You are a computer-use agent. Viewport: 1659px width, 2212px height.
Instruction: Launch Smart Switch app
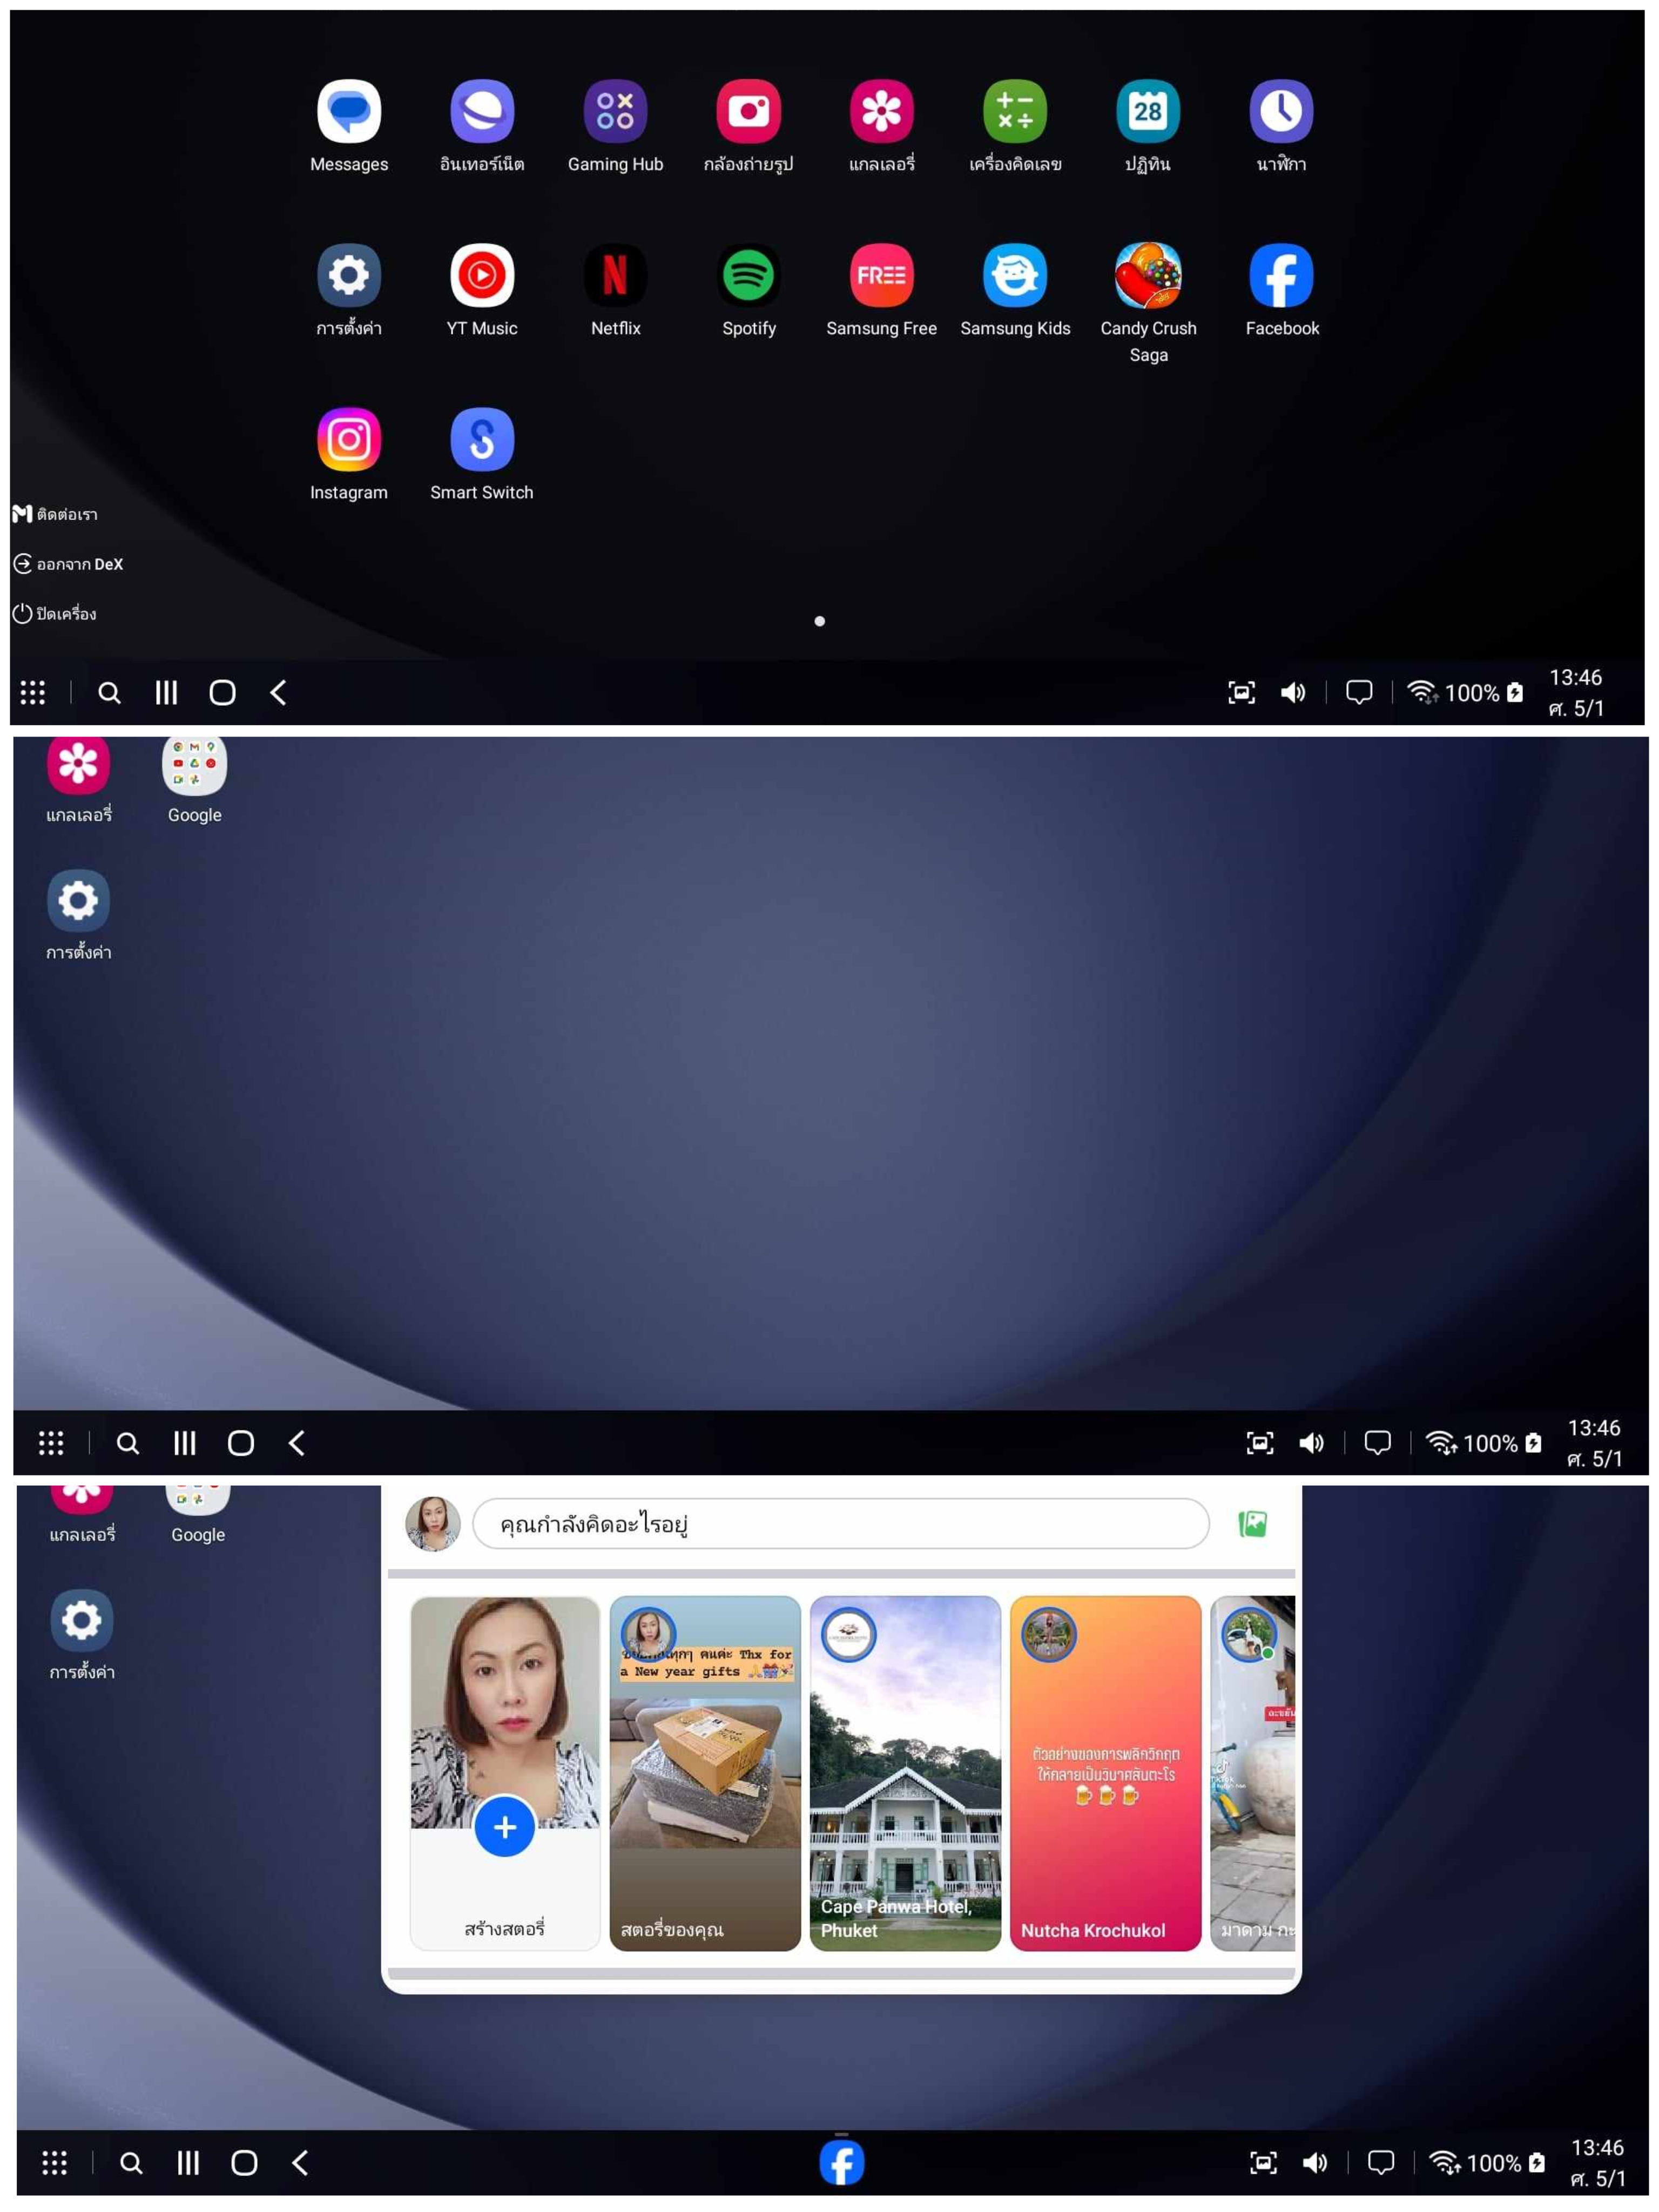click(x=482, y=439)
